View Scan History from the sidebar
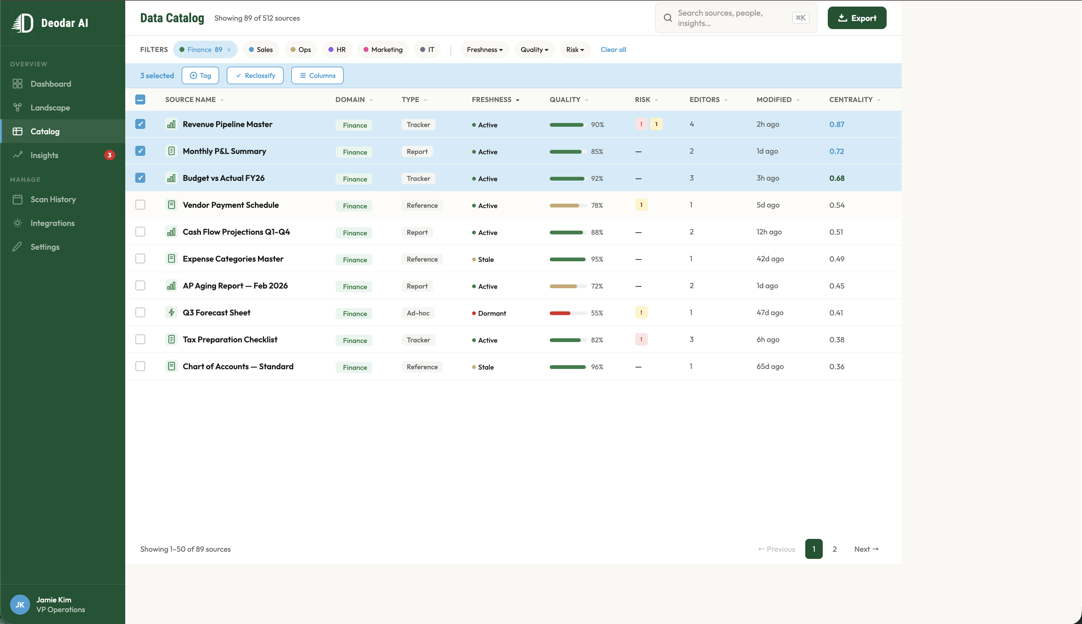 [53, 199]
